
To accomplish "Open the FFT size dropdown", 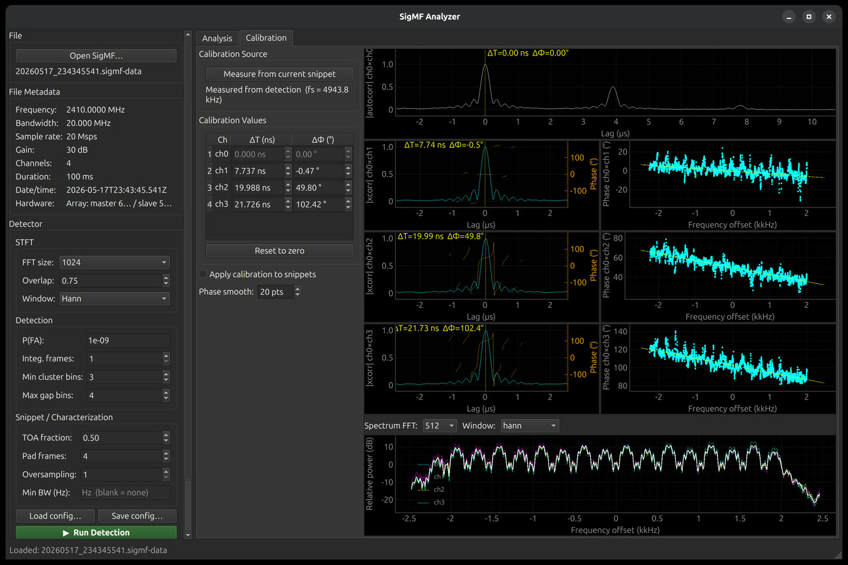I will pyautogui.click(x=114, y=262).
